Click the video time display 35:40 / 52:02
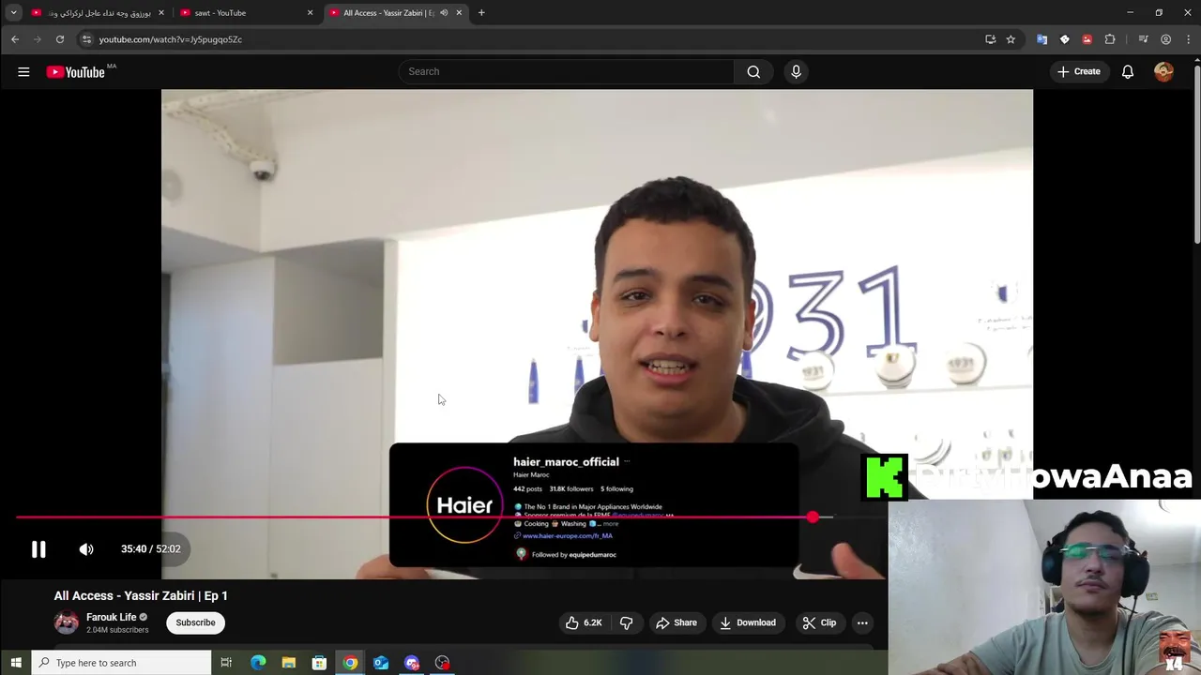This screenshot has width=1201, height=675. coord(150,549)
